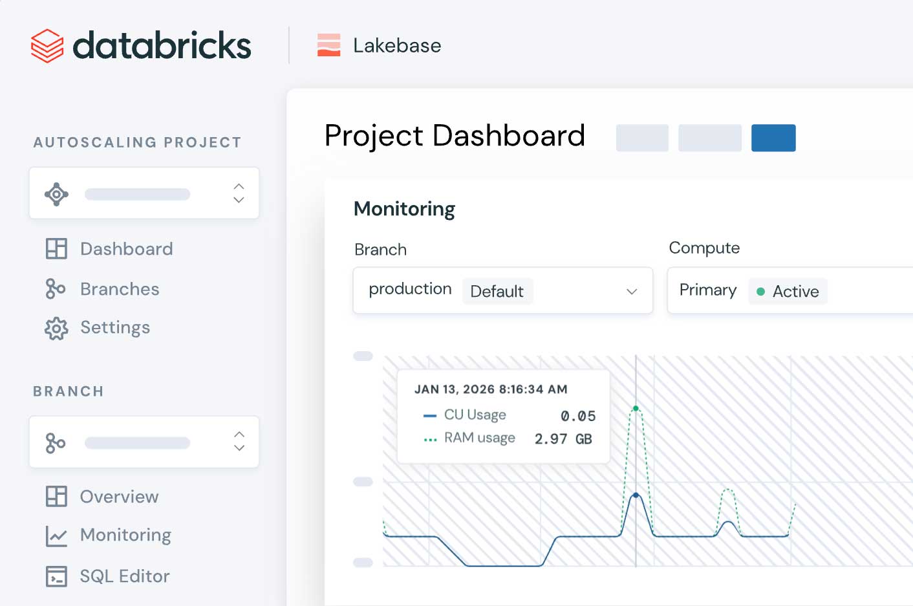
Task: Click the Project Dashboard title
Action: [x=455, y=136]
